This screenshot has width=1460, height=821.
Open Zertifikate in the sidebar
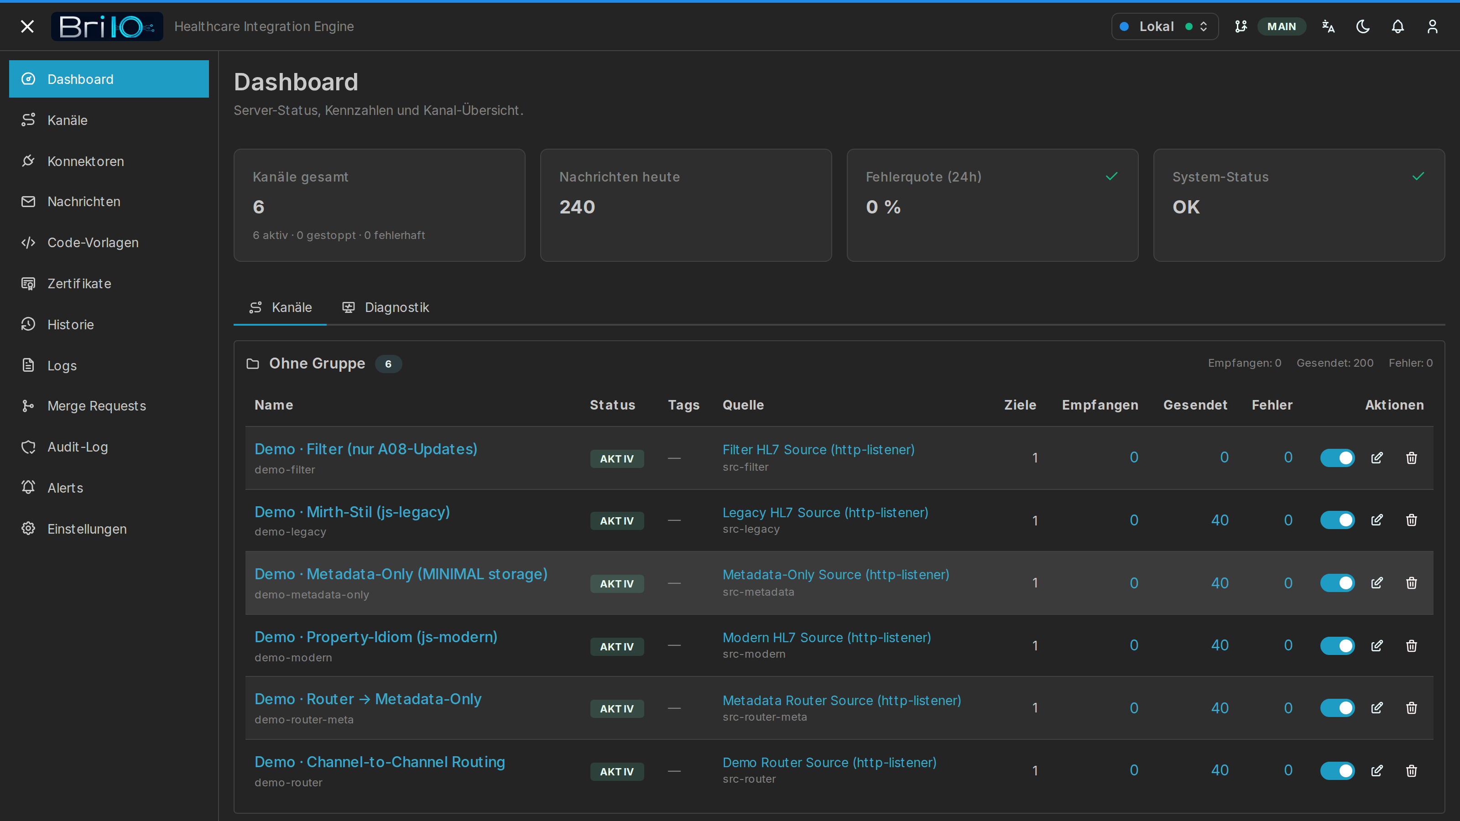(x=109, y=283)
